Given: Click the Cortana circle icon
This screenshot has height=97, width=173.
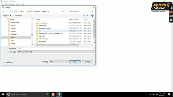Looking at the screenshot, I should click(x=9, y=94).
